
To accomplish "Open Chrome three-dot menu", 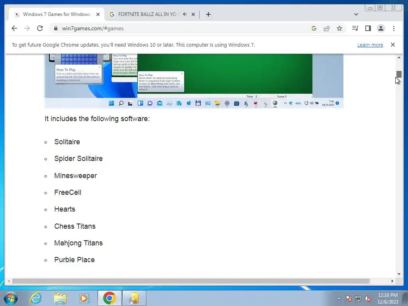I will coord(394,28).
